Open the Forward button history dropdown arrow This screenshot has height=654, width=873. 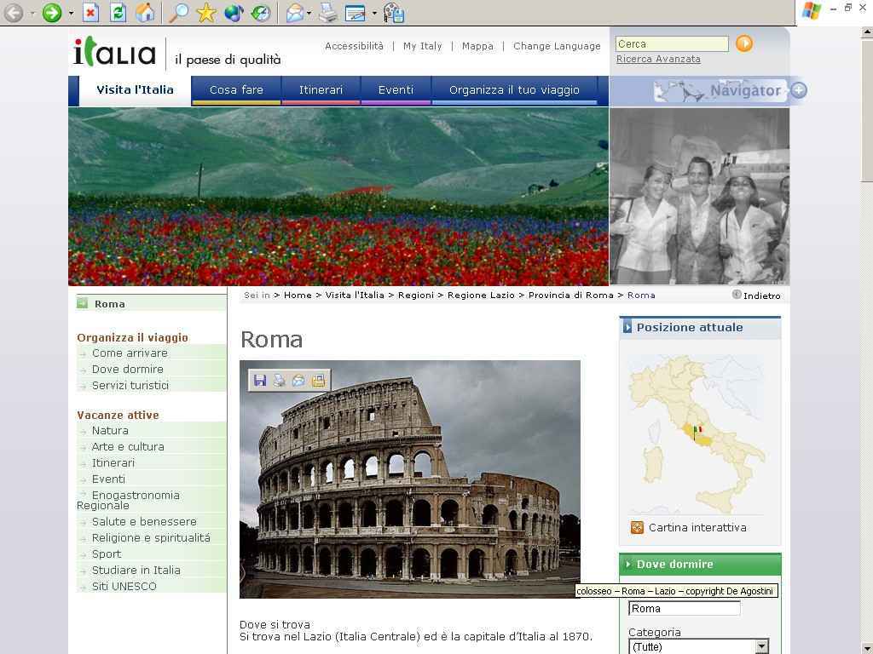pyautogui.click(x=71, y=13)
